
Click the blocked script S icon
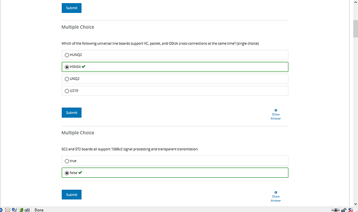350,210
